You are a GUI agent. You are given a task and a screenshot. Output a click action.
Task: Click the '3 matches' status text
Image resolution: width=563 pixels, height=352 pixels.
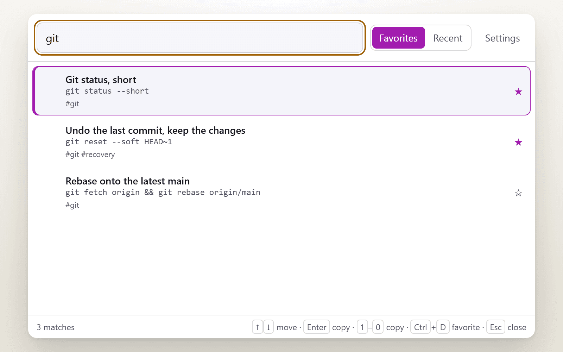56,327
